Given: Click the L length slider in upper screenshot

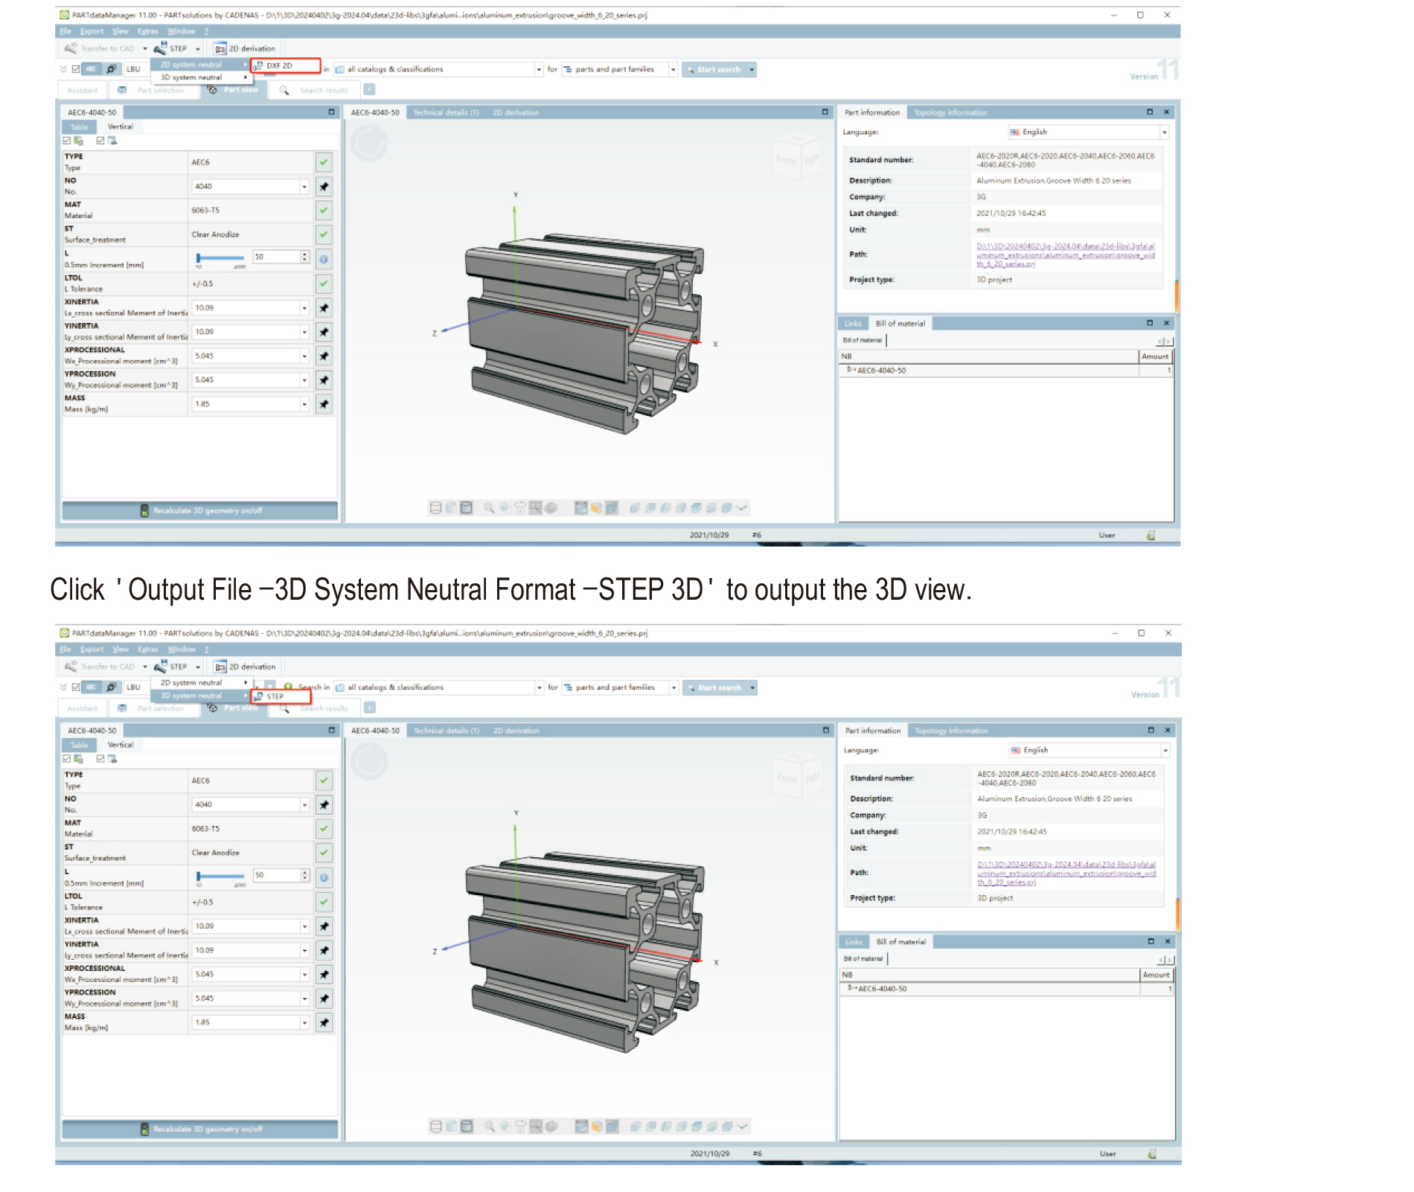Looking at the screenshot, I should click(220, 259).
